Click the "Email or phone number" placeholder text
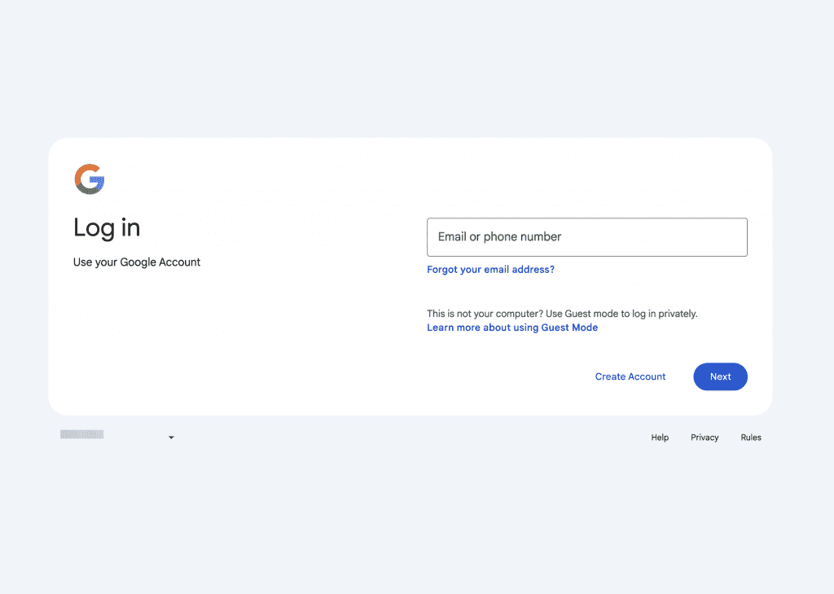Viewport: 834px width, 594px height. coord(500,237)
